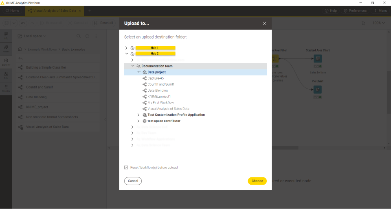Image resolution: width=391 pixels, height=209 pixels.
Task: Click the Hub 1 cloud icon
Action: coord(132,48)
